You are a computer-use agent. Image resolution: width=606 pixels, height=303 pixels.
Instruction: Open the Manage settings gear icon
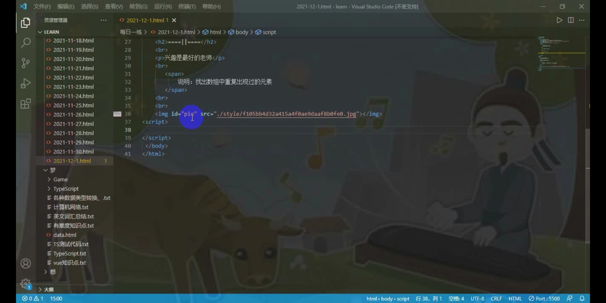26,283
